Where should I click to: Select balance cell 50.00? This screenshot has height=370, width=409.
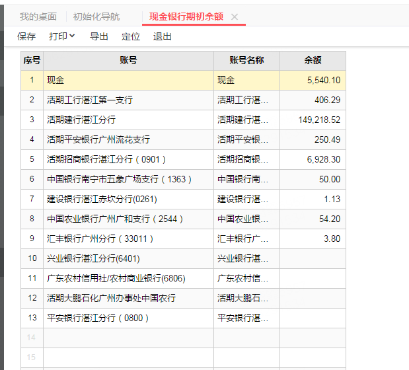coord(313,179)
